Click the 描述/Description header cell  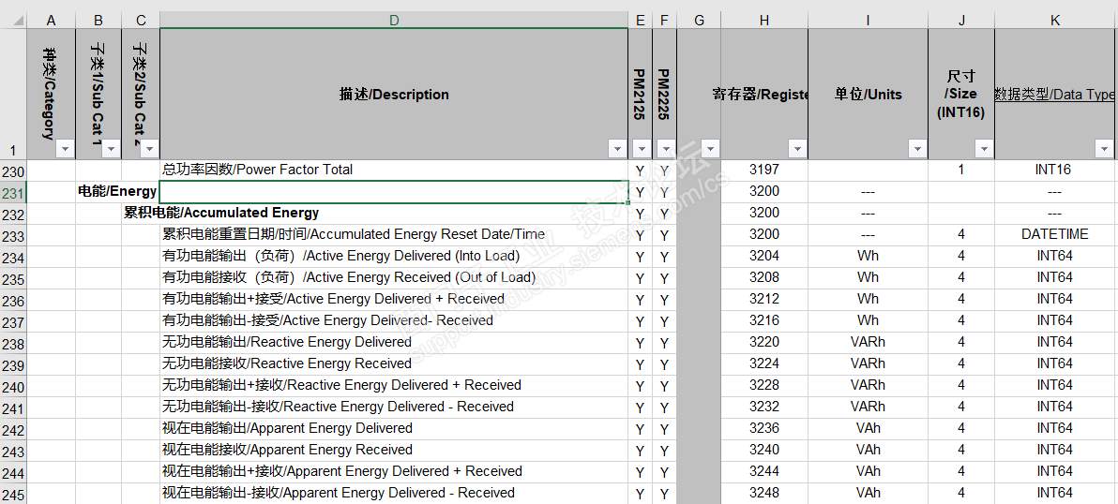point(394,94)
